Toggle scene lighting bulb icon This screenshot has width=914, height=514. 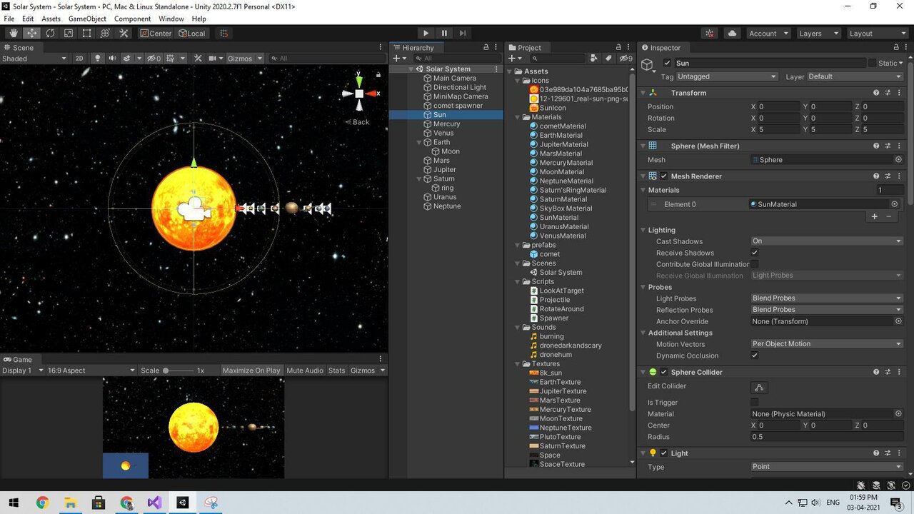(99, 59)
